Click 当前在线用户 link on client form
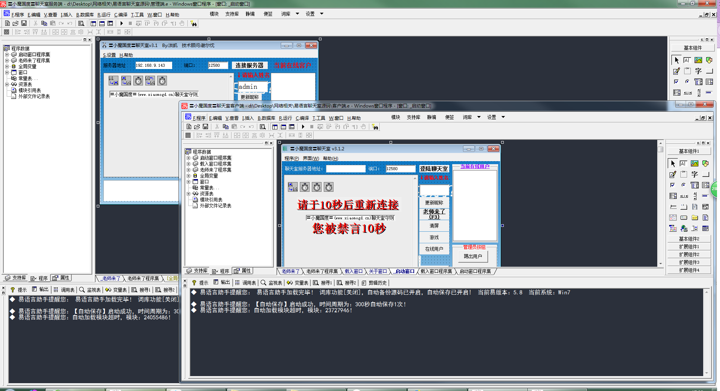Viewport: 720px width, 391px height. point(475,166)
